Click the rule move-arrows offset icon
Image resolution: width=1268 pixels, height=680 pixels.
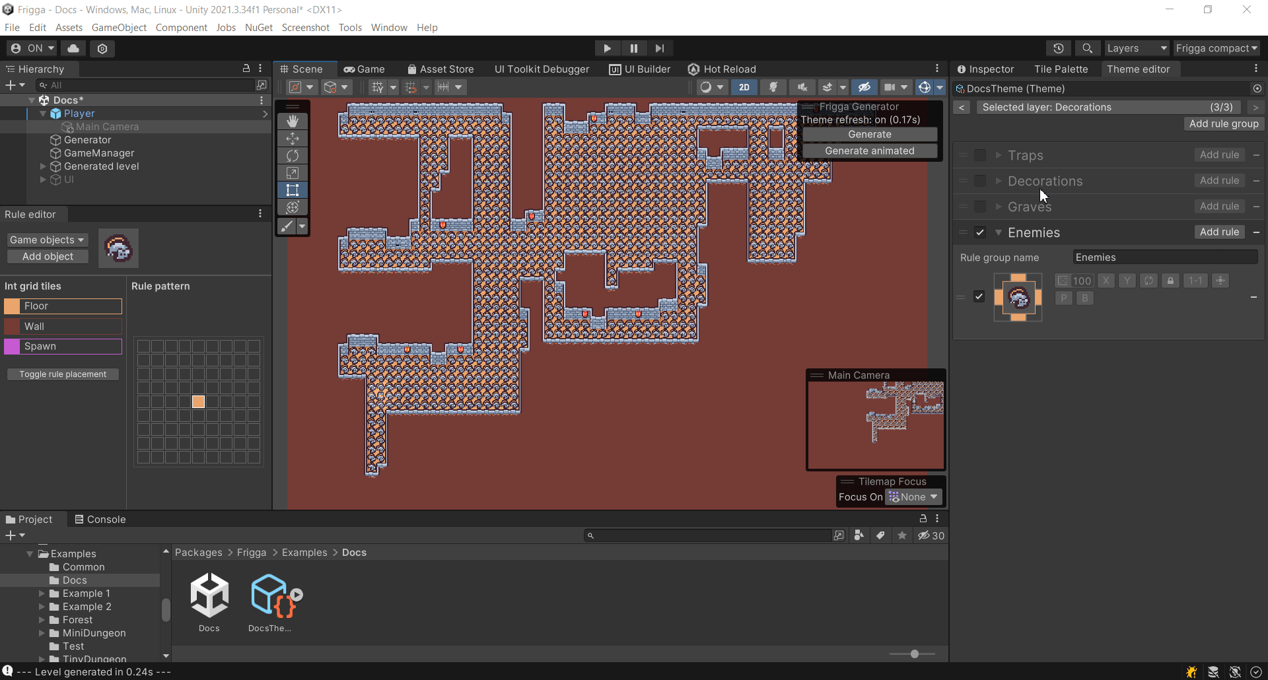coord(1220,281)
